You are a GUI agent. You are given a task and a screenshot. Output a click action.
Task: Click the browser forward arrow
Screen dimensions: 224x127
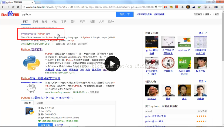pyautogui.click(x=8, y=7)
